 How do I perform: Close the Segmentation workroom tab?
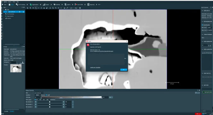pos(40,5)
